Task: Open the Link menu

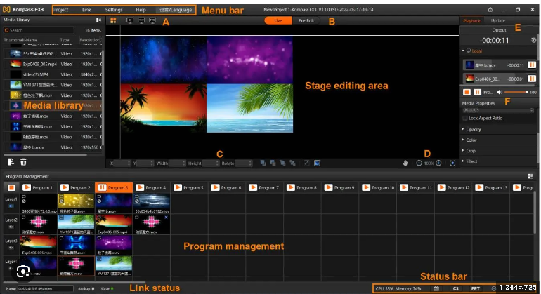Action: (86, 10)
